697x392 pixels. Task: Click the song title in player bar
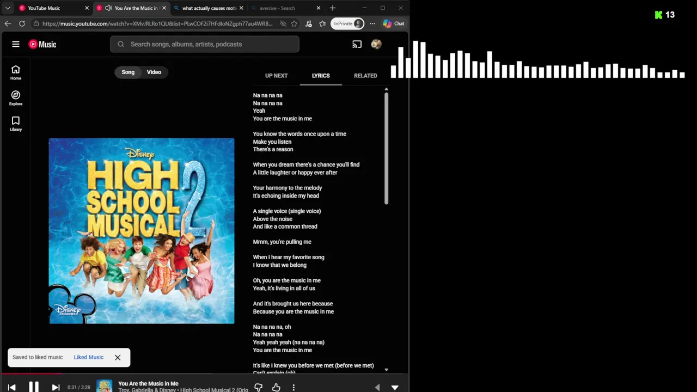click(x=148, y=383)
